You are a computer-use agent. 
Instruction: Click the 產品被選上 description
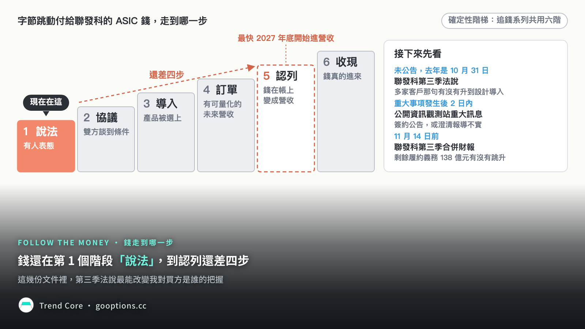click(x=162, y=118)
